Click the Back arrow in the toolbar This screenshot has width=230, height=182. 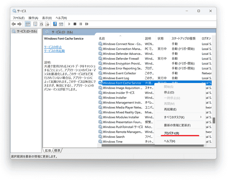(x=14, y=24)
